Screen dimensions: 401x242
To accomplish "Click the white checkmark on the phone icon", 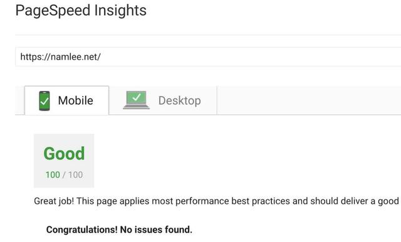I will coord(44,102).
